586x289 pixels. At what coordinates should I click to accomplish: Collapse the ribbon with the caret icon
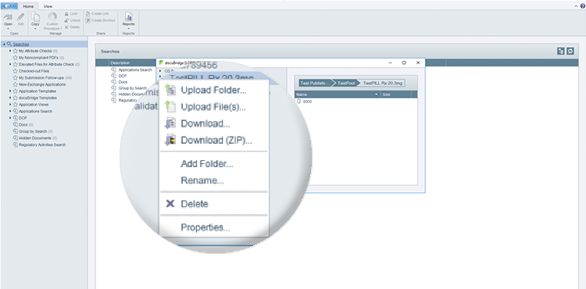coord(576,6)
